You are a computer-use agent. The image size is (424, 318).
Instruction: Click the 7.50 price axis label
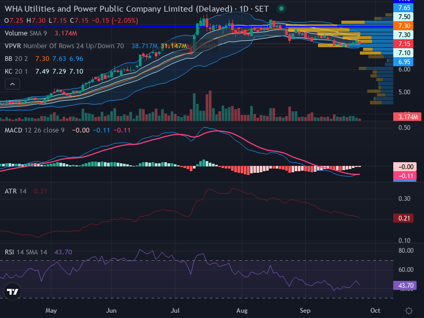tap(403, 17)
